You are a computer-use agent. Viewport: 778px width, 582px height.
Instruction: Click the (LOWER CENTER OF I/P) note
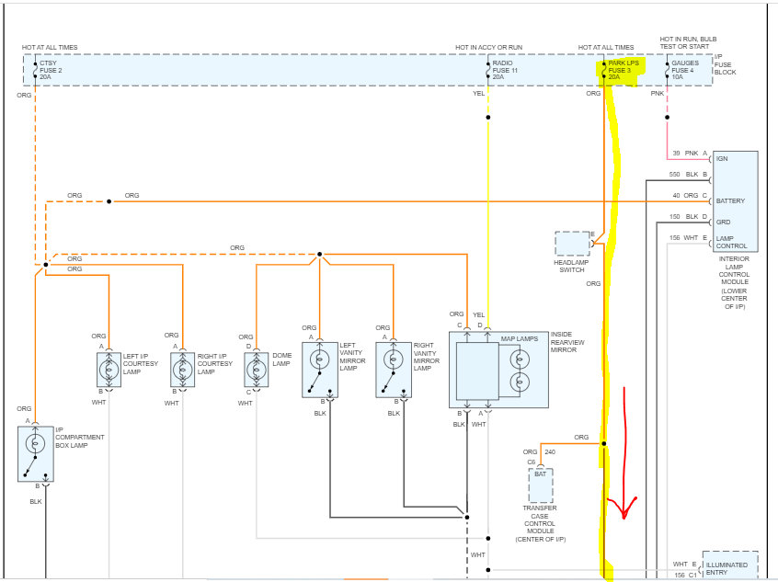click(x=735, y=299)
